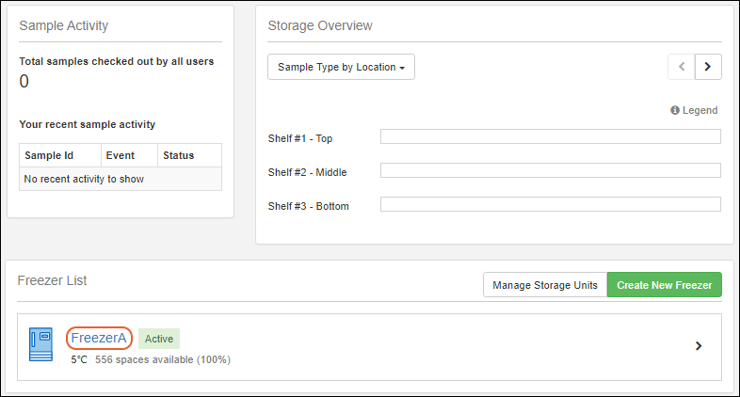Viewport: 740px width, 397px height.
Task: Expand FreezerA row with right chevron
Action: 699,345
